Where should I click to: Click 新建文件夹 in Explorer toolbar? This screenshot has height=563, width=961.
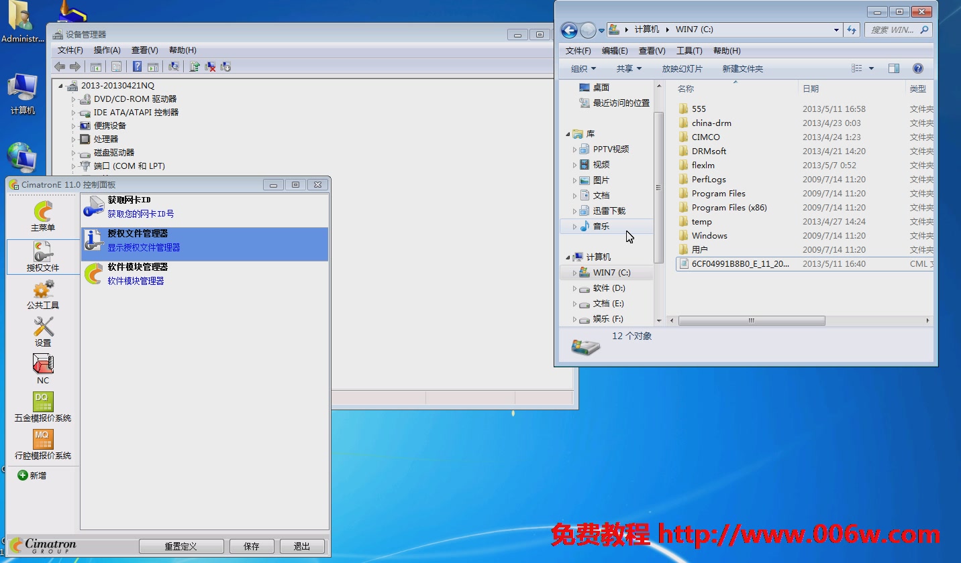point(742,68)
